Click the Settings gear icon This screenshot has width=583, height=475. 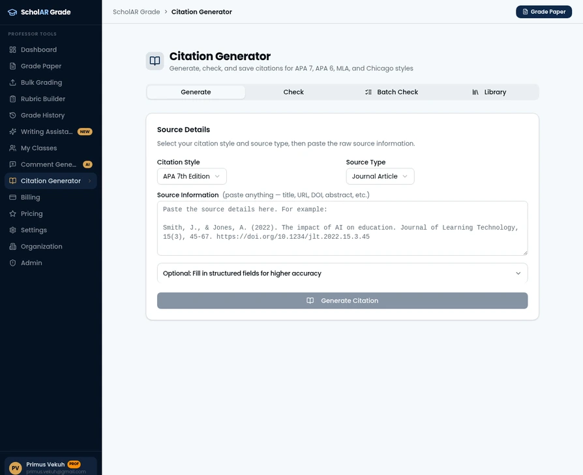(12, 230)
